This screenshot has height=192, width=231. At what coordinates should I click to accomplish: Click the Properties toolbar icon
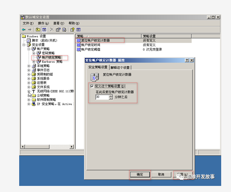58,30
